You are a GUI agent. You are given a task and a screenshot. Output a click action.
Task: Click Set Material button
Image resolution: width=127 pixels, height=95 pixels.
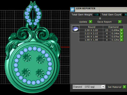tap(115, 87)
